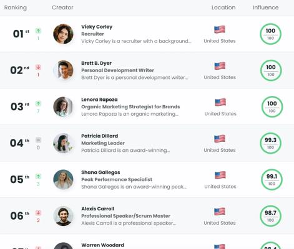This screenshot has height=249, width=294.
Task: Open Shana Gallegos' name link
Action: (100, 172)
